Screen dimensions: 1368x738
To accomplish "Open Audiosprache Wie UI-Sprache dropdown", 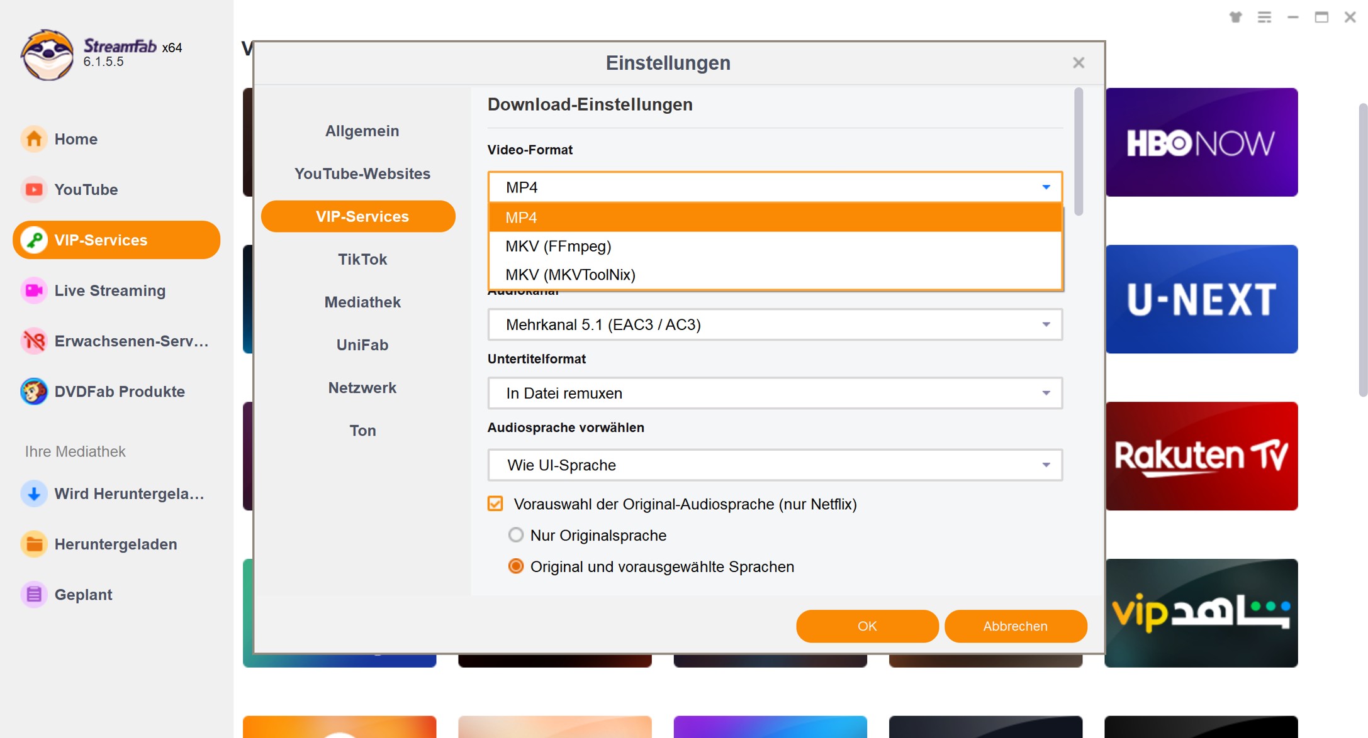I will pyautogui.click(x=775, y=465).
